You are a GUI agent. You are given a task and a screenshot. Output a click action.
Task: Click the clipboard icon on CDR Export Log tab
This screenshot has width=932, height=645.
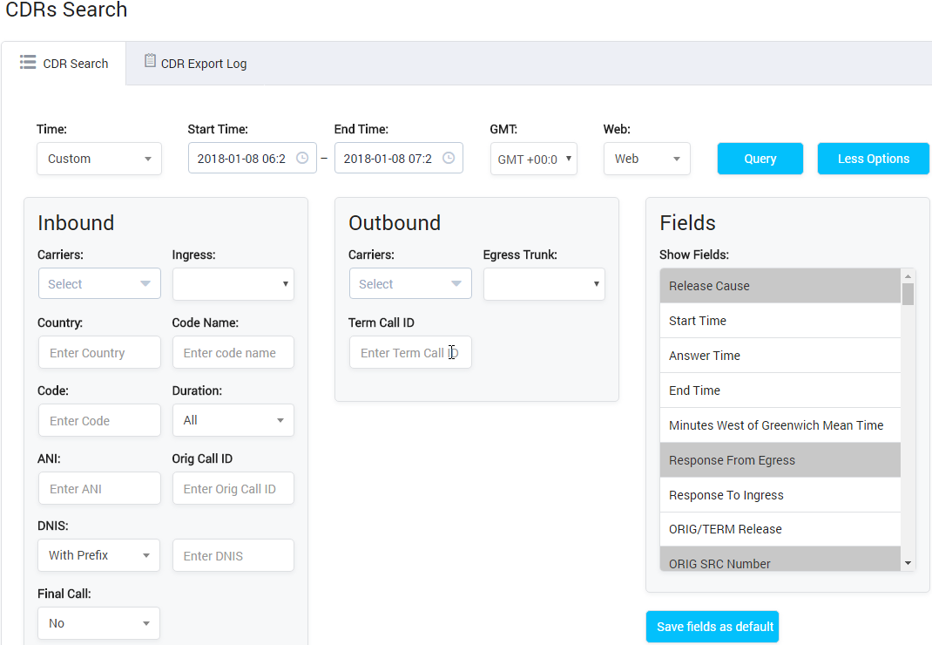(149, 62)
